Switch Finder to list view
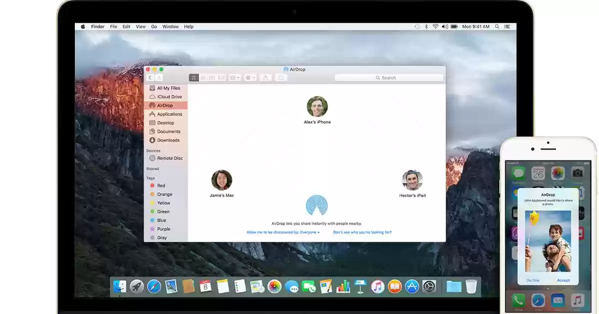This screenshot has height=314, width=599. pos(203,78)
